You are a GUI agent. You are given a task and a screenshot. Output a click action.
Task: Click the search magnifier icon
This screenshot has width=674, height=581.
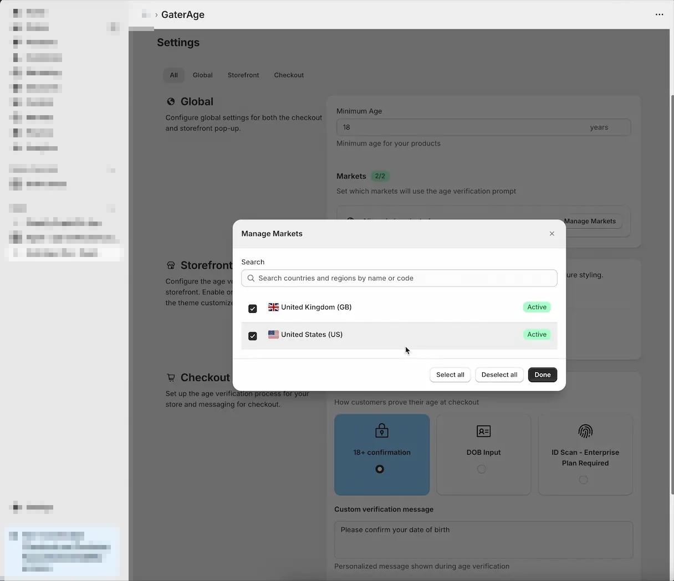(251, 278)
